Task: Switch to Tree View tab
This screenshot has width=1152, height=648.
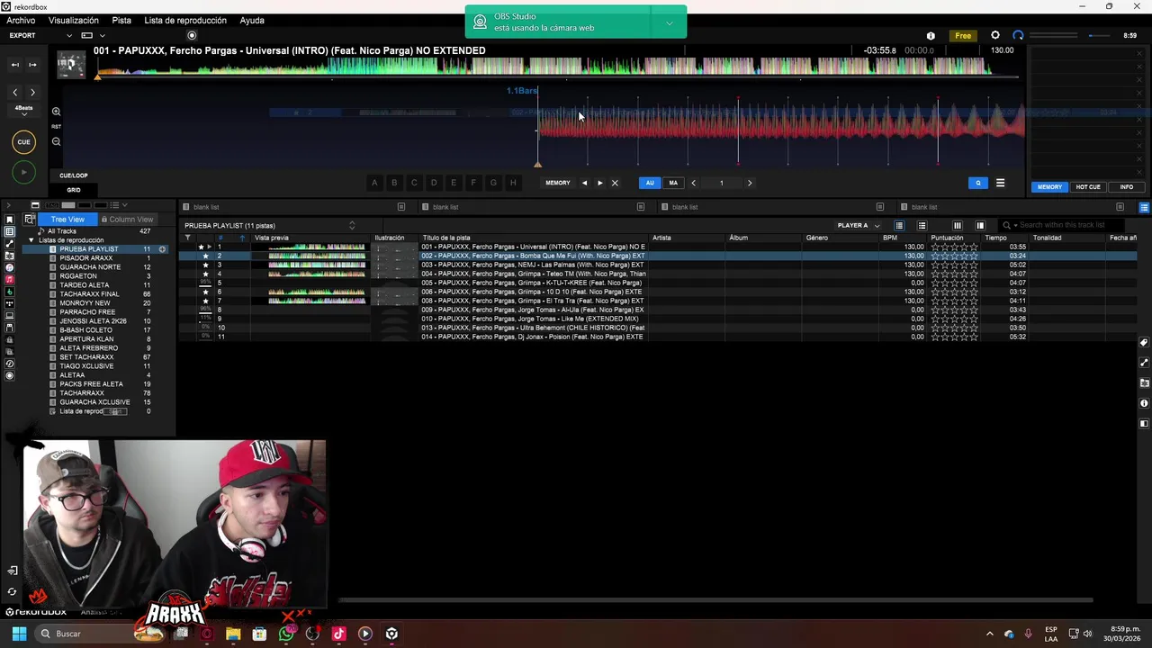Action: tap(67, 220)
